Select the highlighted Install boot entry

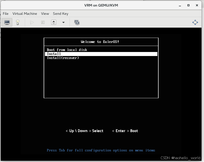click(101, 54)
